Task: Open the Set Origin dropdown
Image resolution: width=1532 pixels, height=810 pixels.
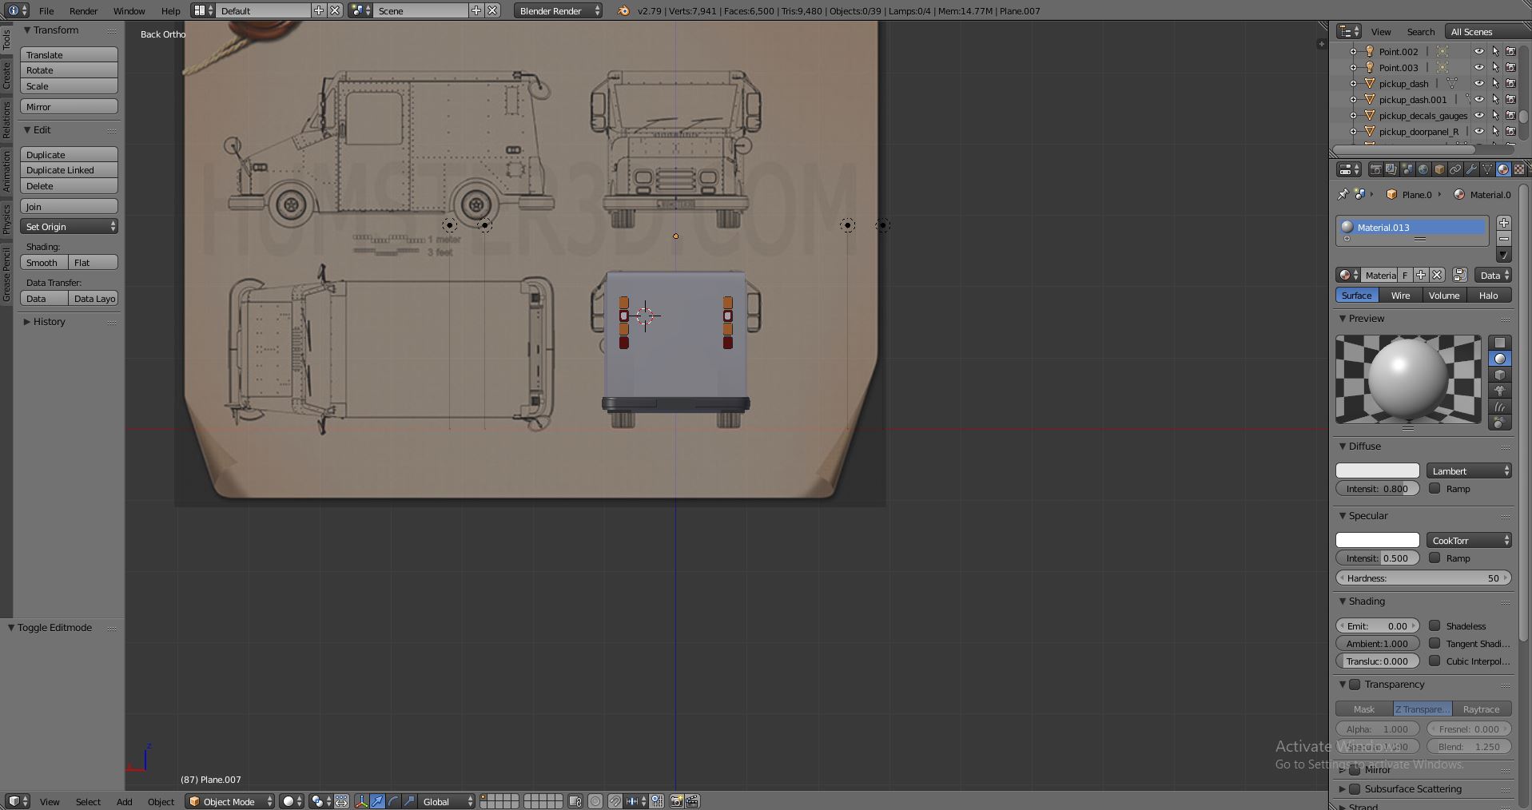Action: tap(70, 227)
